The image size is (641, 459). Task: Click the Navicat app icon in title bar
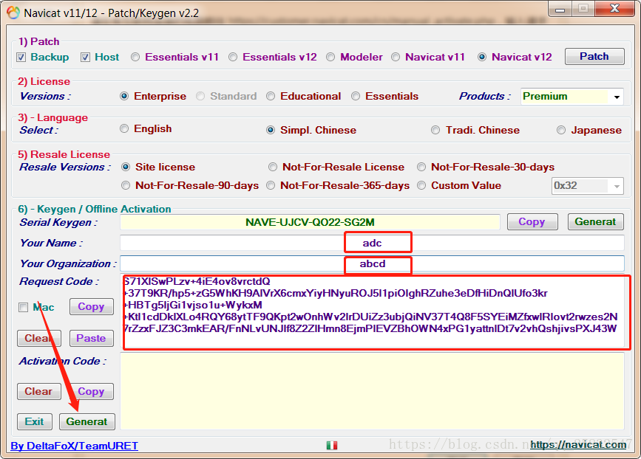(x=13, y=13)
